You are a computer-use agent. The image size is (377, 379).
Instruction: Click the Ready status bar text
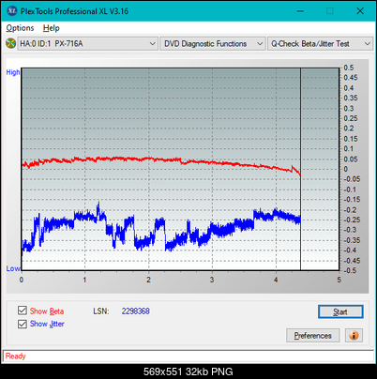pyautogui.click(x=15, y=356)
